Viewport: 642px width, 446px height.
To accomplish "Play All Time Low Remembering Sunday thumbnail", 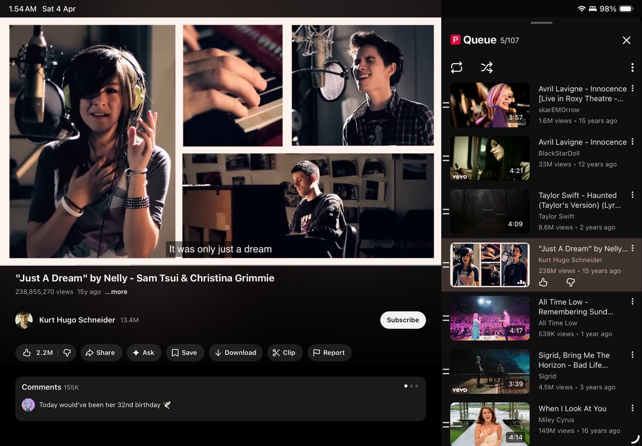I will tap(490, 318).
